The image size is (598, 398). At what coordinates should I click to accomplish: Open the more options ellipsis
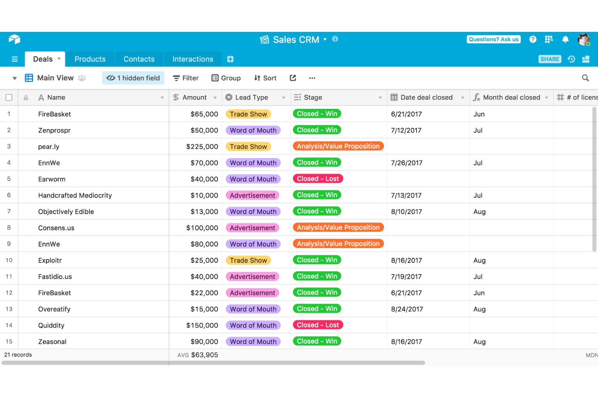(312, 78)
